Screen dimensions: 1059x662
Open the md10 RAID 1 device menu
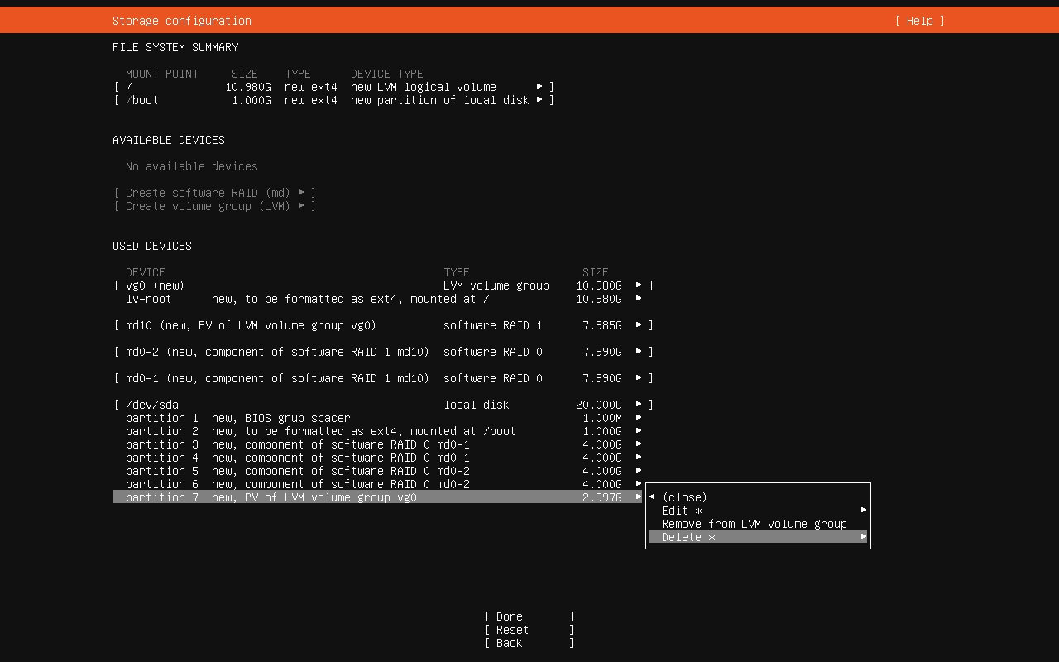click(x=383, y=325)
